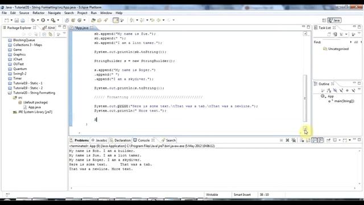Close the App.java editor tab
This screenshot has width=364, height=205.
[92, 28]
